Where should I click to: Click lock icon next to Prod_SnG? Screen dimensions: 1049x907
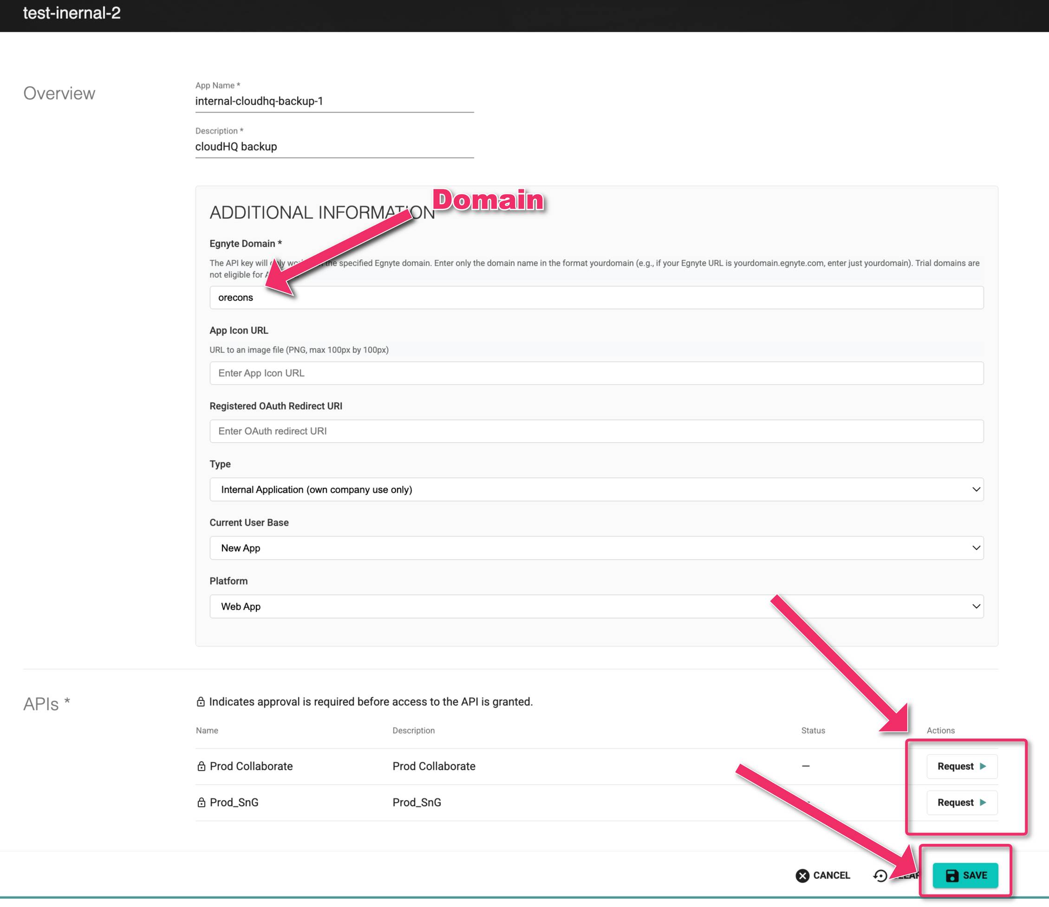201,803
